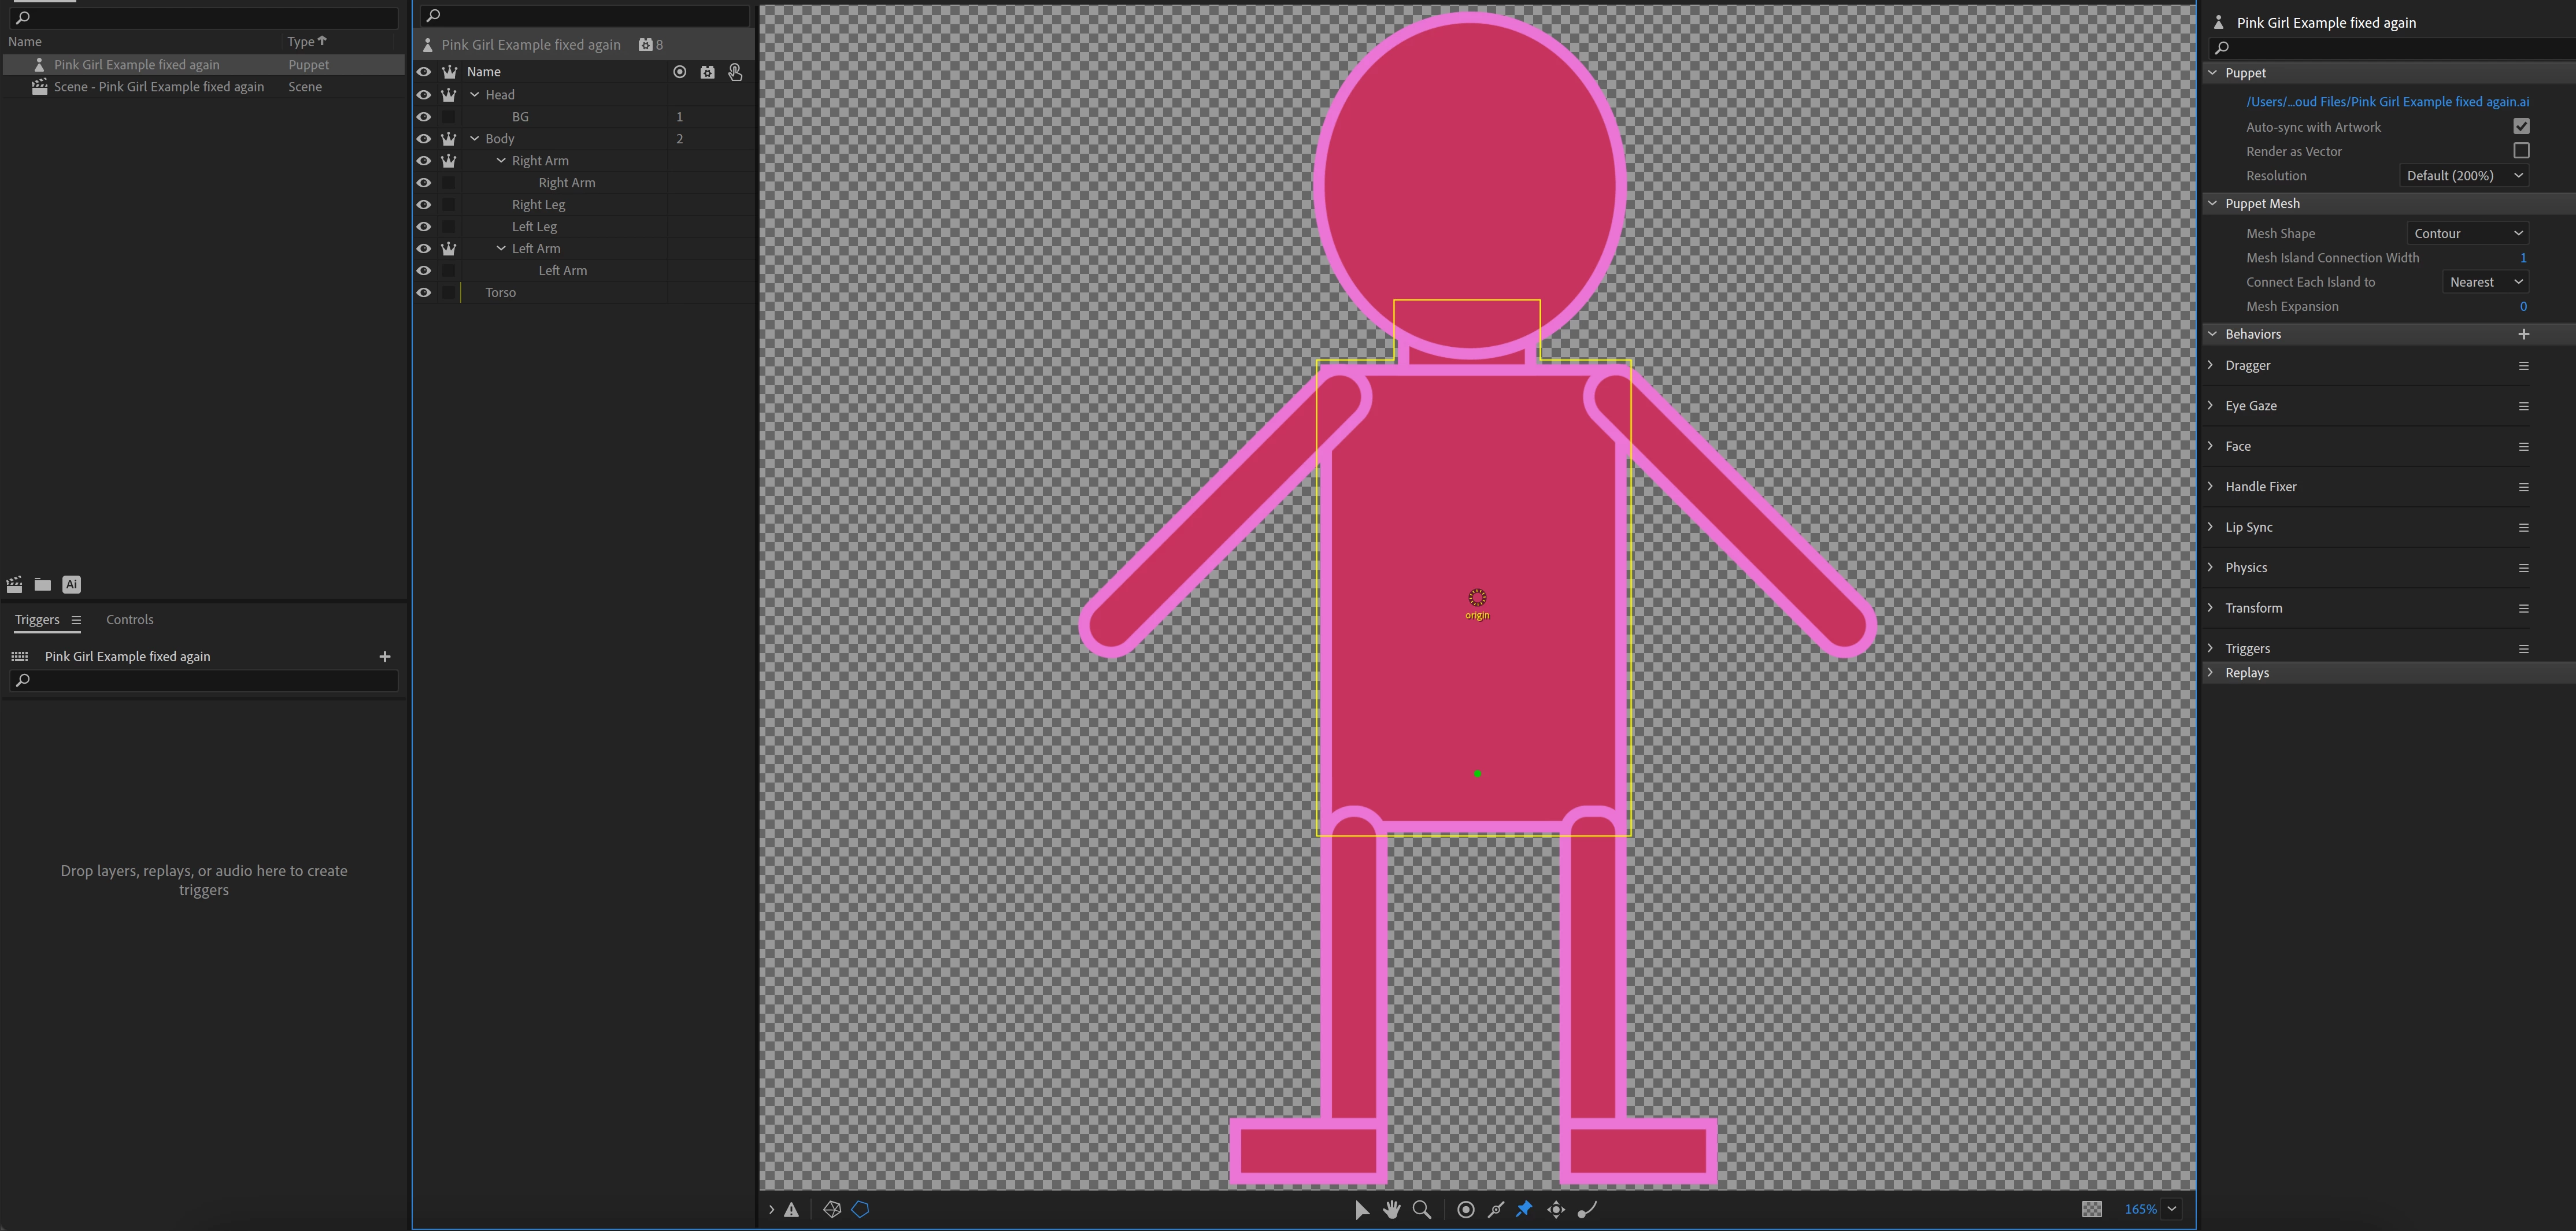Open the Illustrator artwork file path link
The image size is (2576, 1231).
[x=2387, y=102]
